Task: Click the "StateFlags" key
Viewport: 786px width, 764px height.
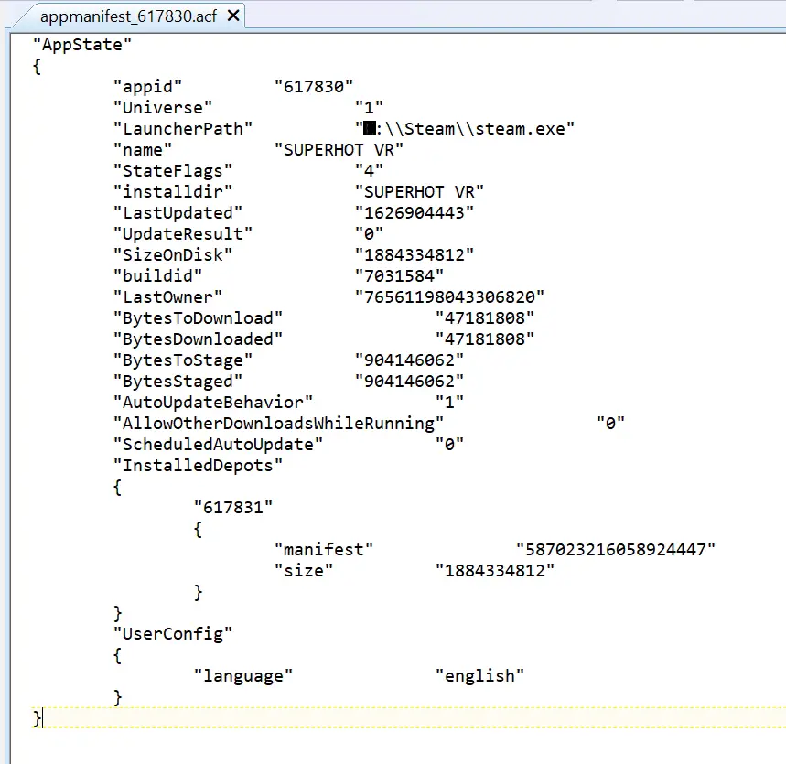Action: [x=173, y=171]
